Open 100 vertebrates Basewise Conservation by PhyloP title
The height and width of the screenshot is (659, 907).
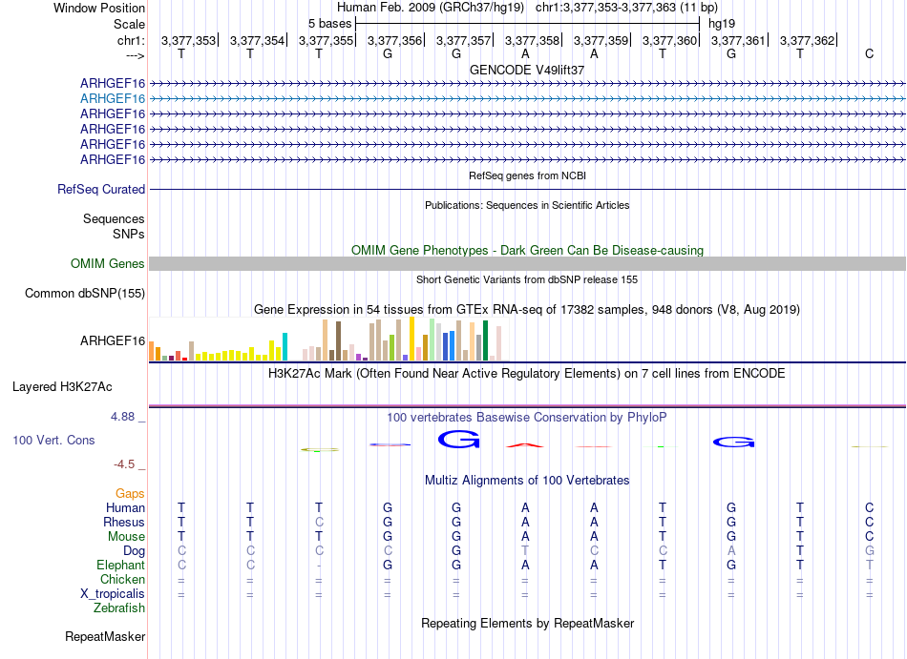click(x=527, y=417)
